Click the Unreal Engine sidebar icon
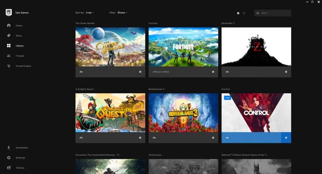 9,66
